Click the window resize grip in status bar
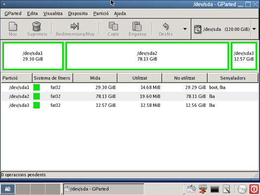The image size is (260, 195). pos(256,175)
